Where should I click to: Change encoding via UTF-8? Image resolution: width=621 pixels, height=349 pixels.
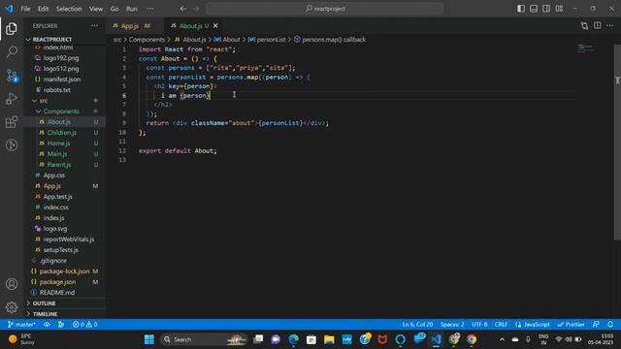pyautogui.click(x=479, y=325)
